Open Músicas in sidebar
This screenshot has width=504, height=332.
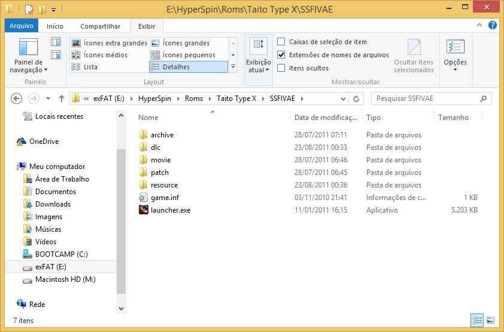pyautogui.click(x=42, y=229)
